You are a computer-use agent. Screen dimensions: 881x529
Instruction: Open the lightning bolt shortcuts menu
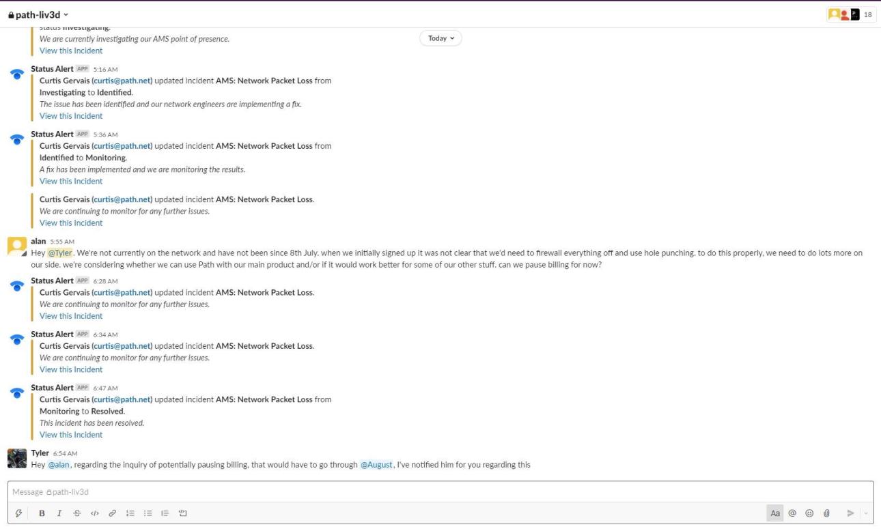[18, 513]
